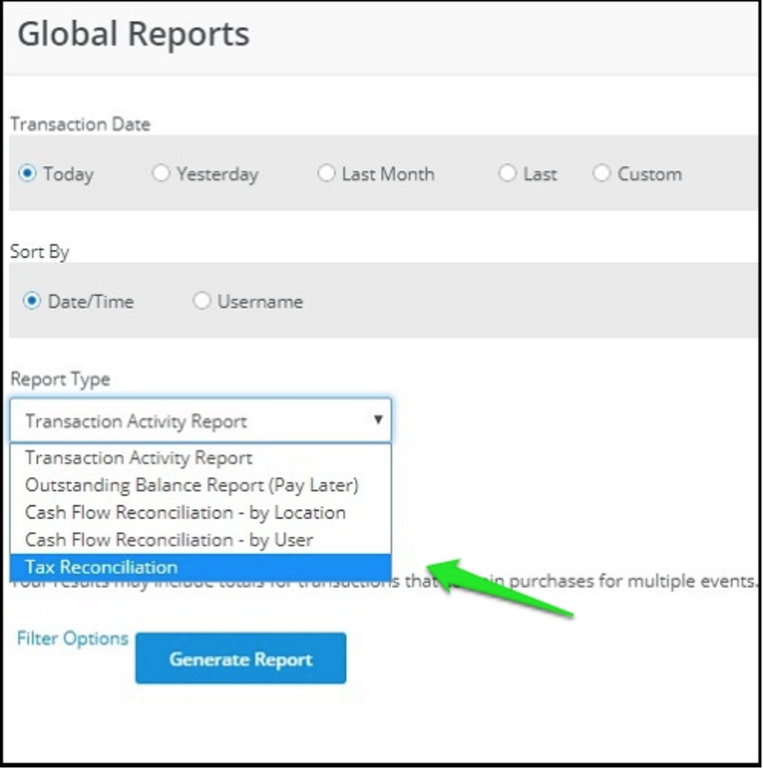Choose Custom transaction date range
This screenshot has width=763, height=769.
[600, 173]
